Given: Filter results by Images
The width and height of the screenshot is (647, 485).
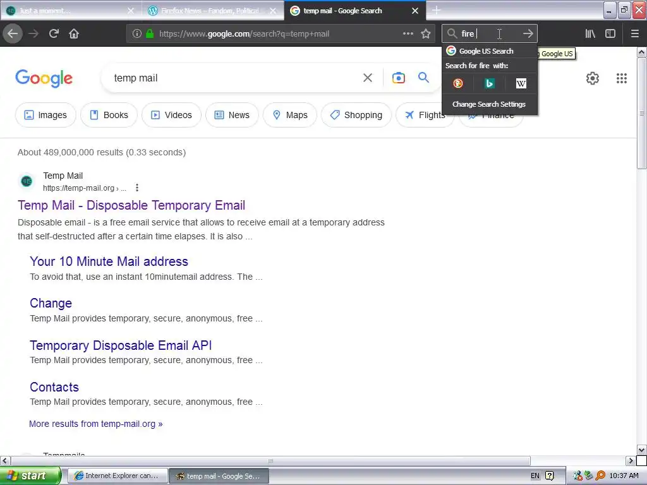Looking at the screenshot, I should tap(45, 115).
